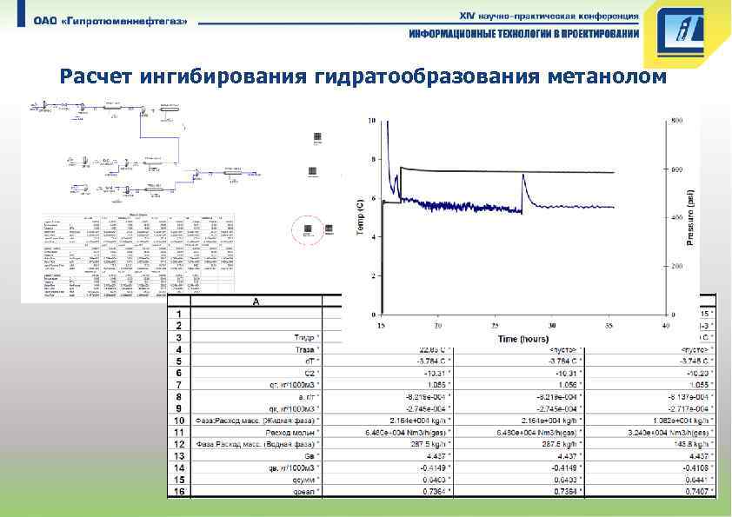Click the spreadsheet icon just outside the red circle
Viewport: 732px width, 517px height.
pos(329,229)
